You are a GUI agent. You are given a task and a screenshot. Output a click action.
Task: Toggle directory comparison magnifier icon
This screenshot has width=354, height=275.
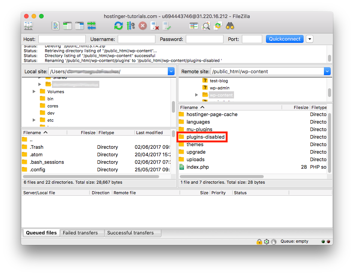[206, 26]
